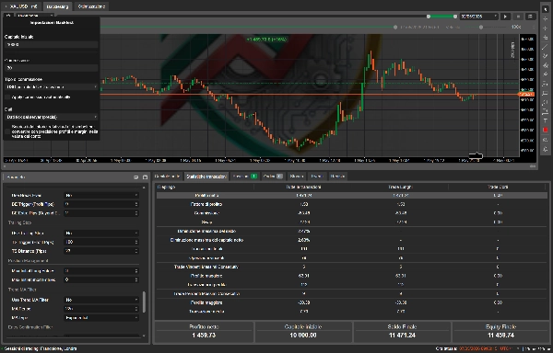
Task: Switch to the XAUUSD m5 tab
Action: tap(22, 6)
